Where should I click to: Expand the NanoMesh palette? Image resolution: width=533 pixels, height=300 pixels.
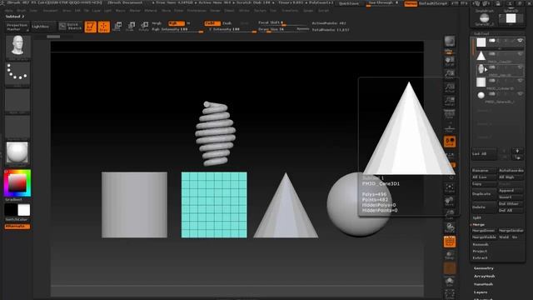[x=483, y=284]
